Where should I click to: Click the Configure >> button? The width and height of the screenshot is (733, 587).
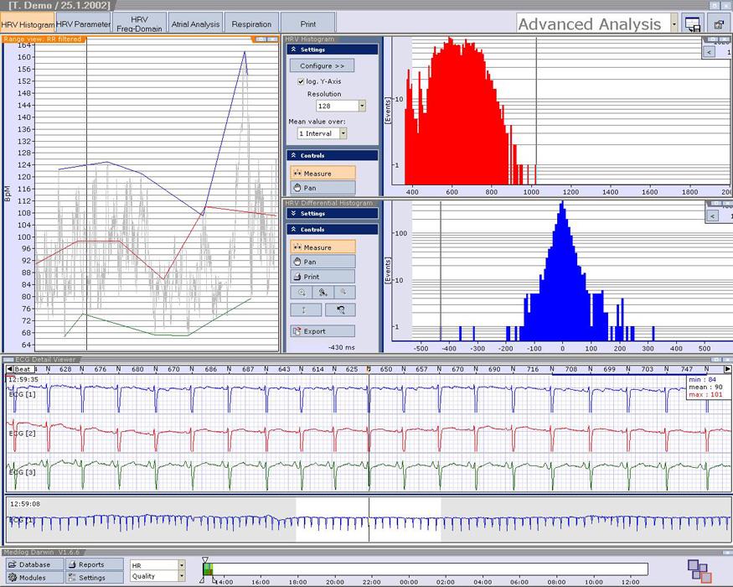click(322, 65)
